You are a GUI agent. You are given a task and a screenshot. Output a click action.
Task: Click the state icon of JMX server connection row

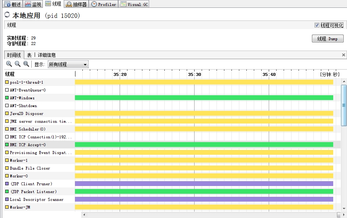7,121
